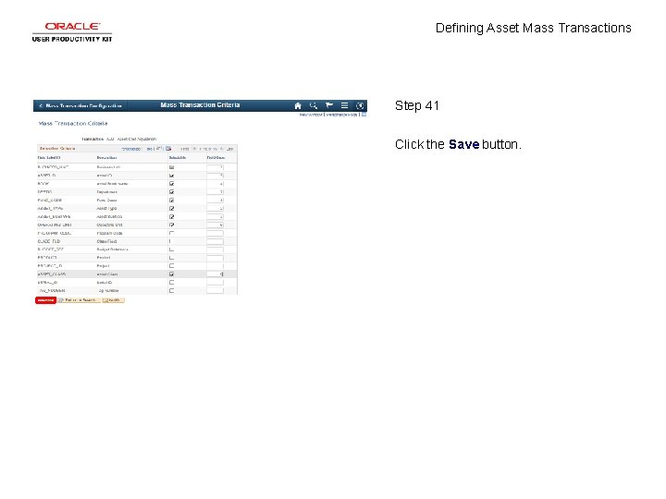Open the New Window link
The image size is (666, 499).
click(x=311, y=115)
